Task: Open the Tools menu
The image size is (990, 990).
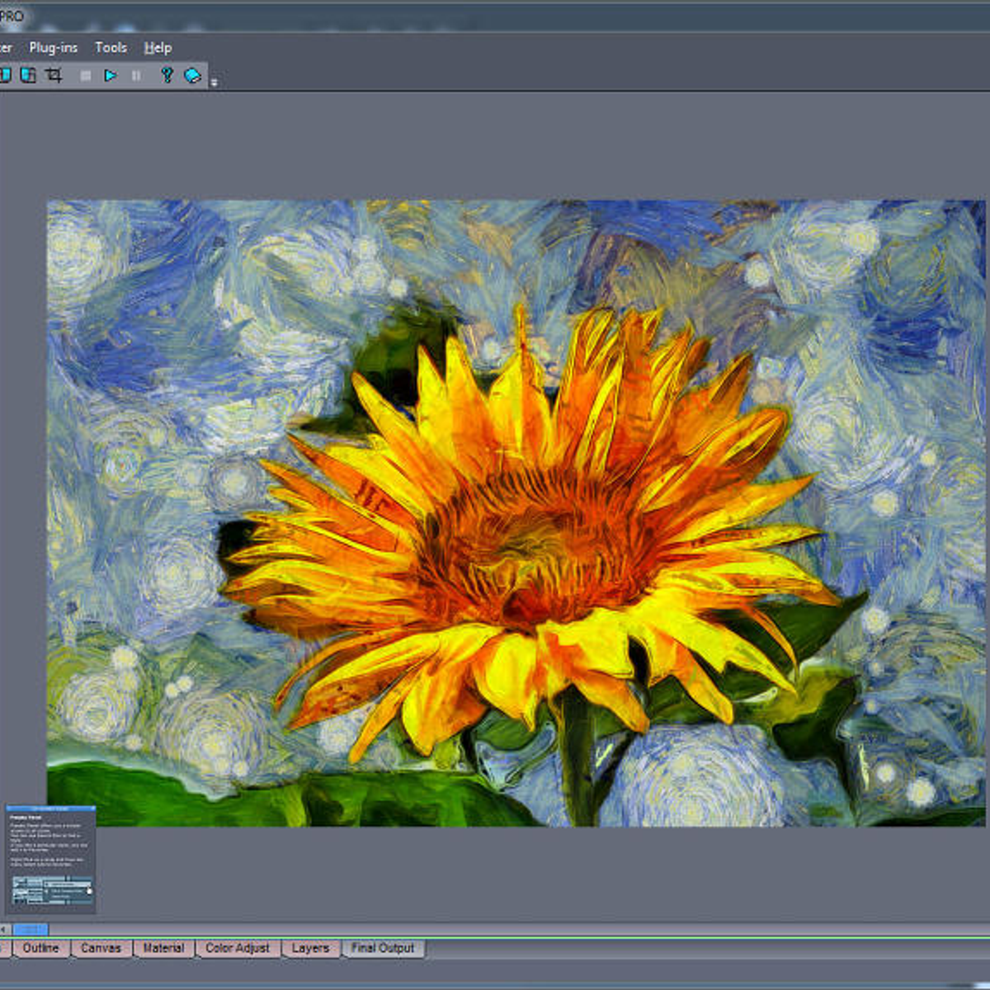Action: pos(111,48)
